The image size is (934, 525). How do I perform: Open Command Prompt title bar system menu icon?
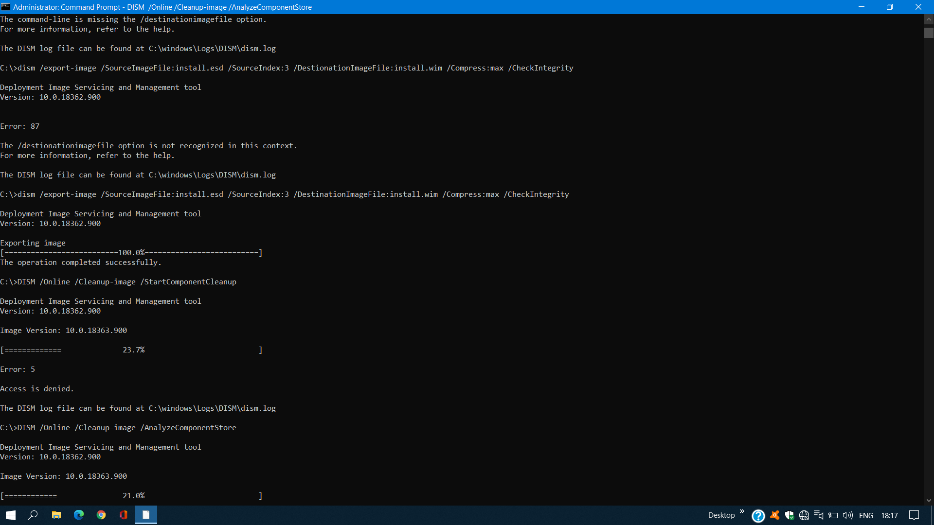(x=6, y=7)
